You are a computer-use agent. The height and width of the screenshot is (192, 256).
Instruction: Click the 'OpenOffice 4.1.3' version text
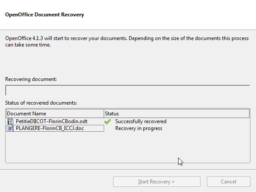pos(24,38)
